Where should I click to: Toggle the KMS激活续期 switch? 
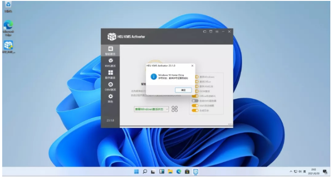coord(195,106)
